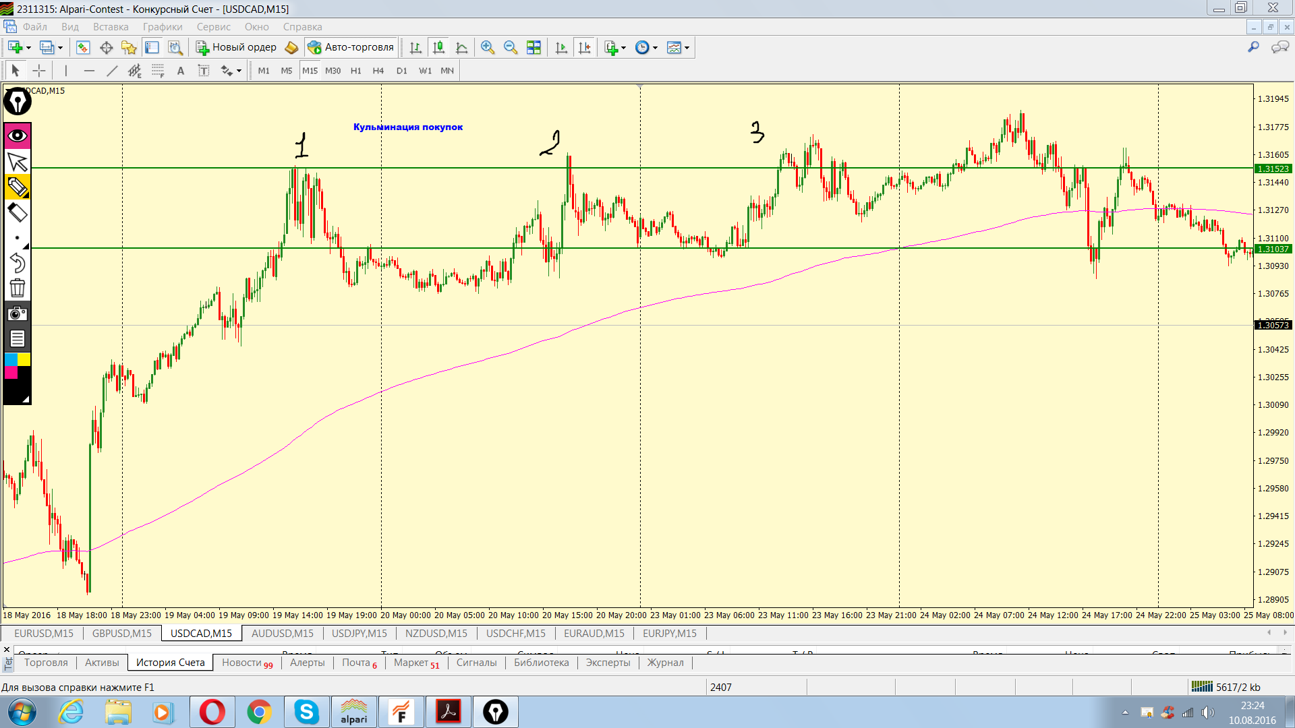Open the periodicity clock dropdown arrow
This screenshot has width=1295, height=728.
655,48
